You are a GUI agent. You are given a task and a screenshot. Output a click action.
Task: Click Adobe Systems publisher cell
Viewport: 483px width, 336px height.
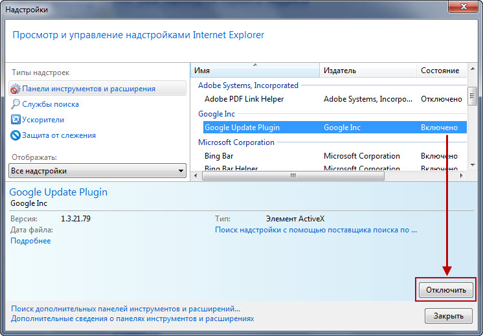tap(368, 99)
